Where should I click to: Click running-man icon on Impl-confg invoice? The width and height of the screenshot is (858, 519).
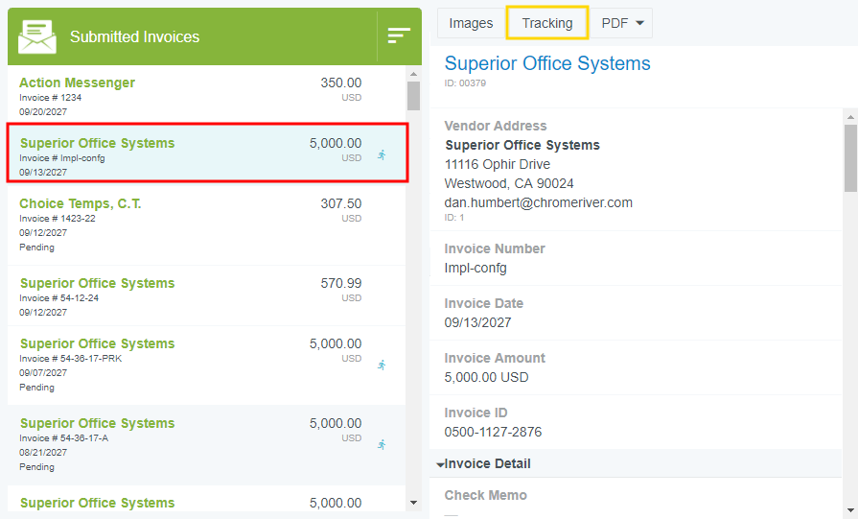pos(382,154)
